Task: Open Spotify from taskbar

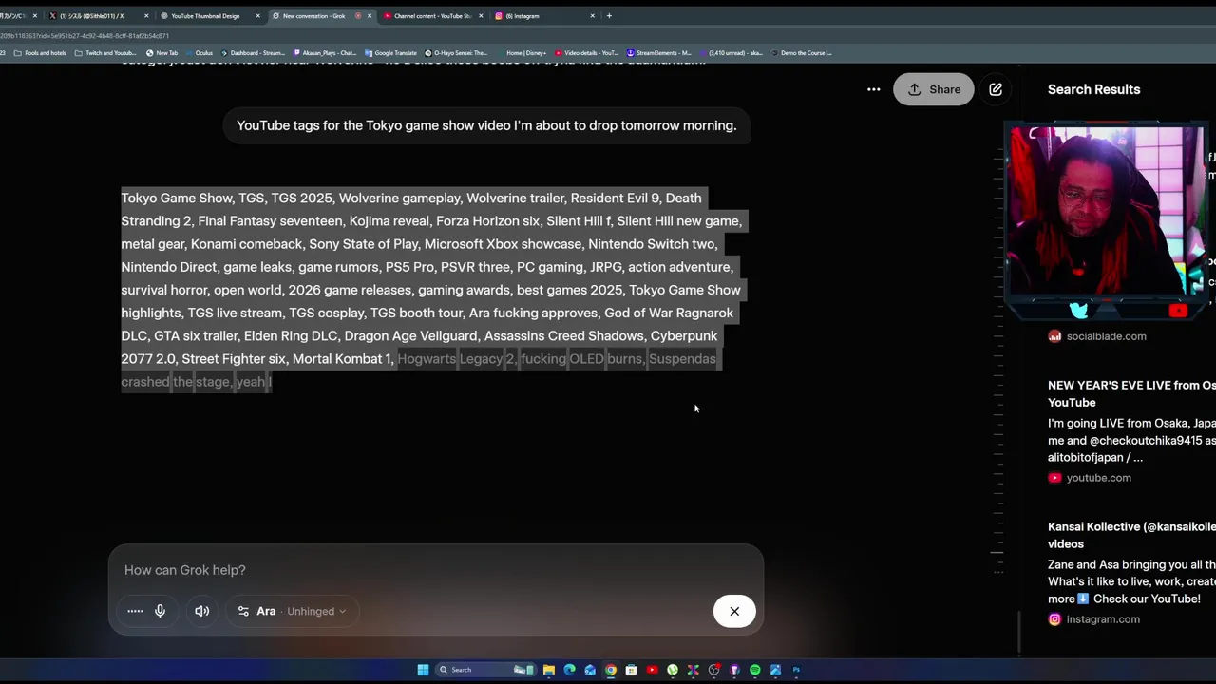Action: pyautogui.click(x=755, y=670)
